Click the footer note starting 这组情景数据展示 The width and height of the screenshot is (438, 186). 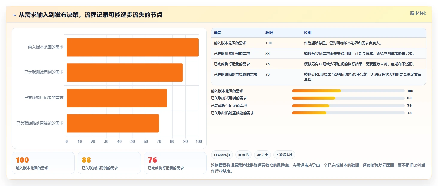point(318,168)
